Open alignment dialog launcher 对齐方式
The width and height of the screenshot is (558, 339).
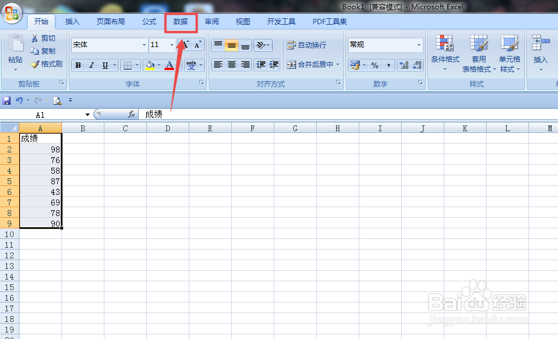click(x=338, y=83)
